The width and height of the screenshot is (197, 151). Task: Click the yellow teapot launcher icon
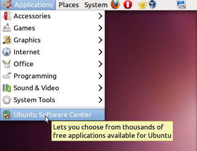(x=142, y=4)
